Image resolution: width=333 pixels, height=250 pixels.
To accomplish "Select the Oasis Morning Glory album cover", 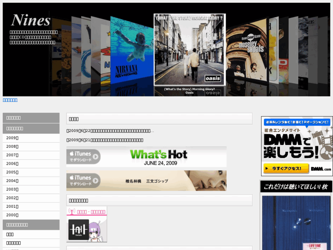I will tap(190, 50).
